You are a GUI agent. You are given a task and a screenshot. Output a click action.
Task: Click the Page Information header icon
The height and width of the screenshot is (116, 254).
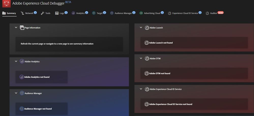(22, 28)
